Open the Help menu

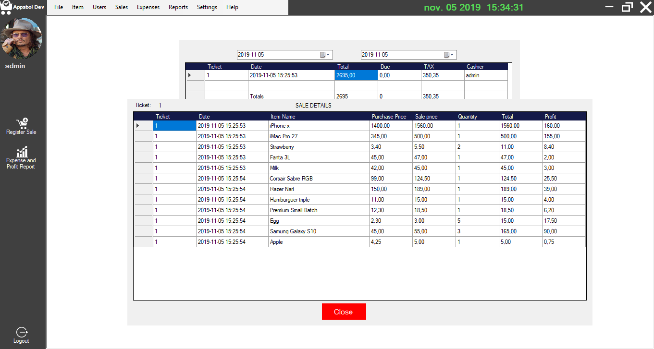tap(232, 7)
